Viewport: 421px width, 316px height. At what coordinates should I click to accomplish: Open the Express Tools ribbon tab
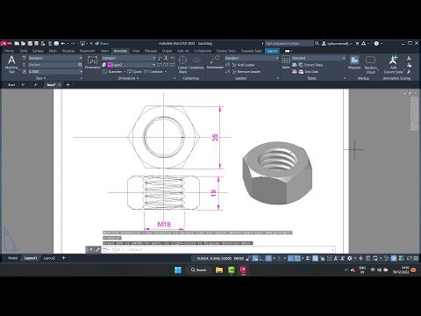point(226,51)
